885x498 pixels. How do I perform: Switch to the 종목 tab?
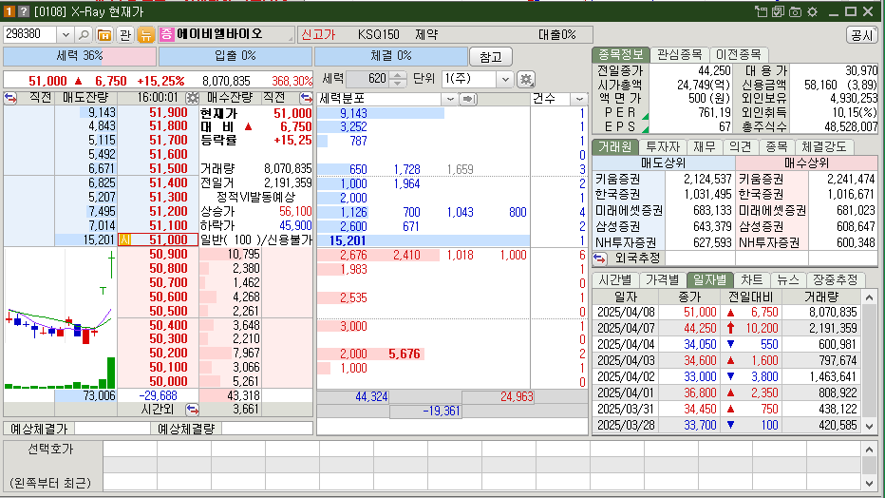[776, 146]
